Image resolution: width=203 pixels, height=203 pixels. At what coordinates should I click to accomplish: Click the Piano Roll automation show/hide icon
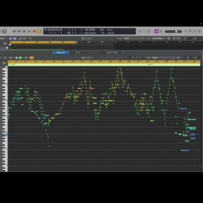11,58
